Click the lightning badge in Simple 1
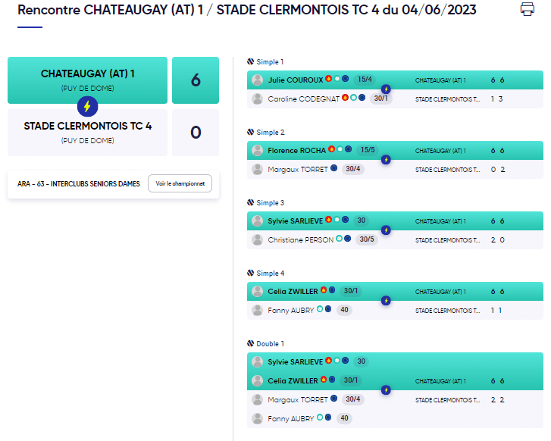 coord(386,89)
